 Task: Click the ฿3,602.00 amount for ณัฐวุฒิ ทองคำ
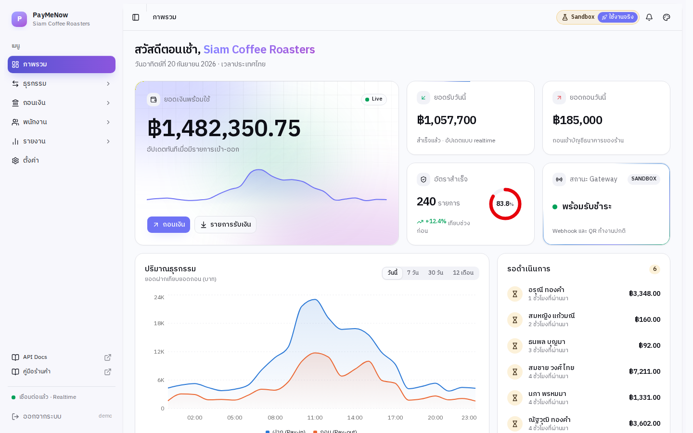point(645,424)
